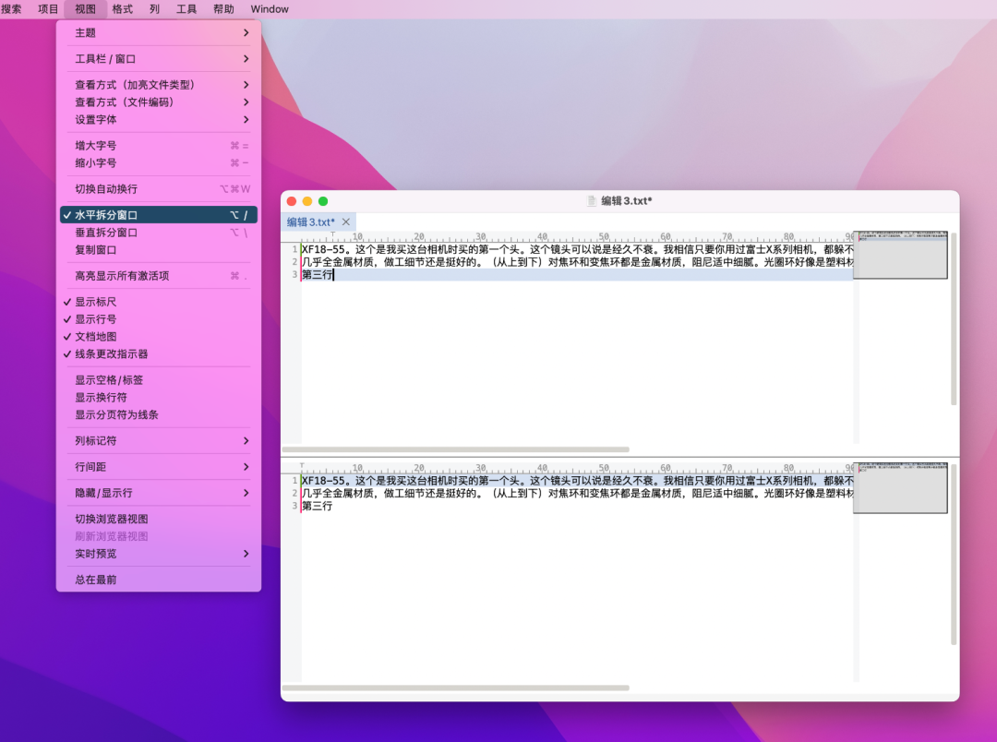Screen dimensions: 997x742
Task: Choose 缩小字号
Action: [159, 162]
